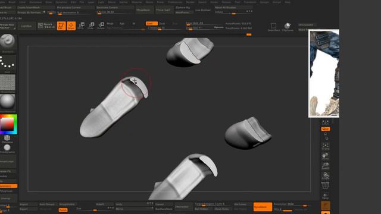Toggle the orange Symmetry button
Image resolution: width=381 pixels, height=214 pixels.
(x=8, y=186)
